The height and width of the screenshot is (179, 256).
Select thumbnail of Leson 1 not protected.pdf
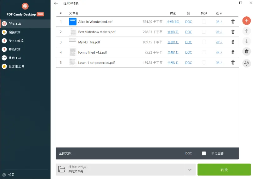tap(73, 62)
